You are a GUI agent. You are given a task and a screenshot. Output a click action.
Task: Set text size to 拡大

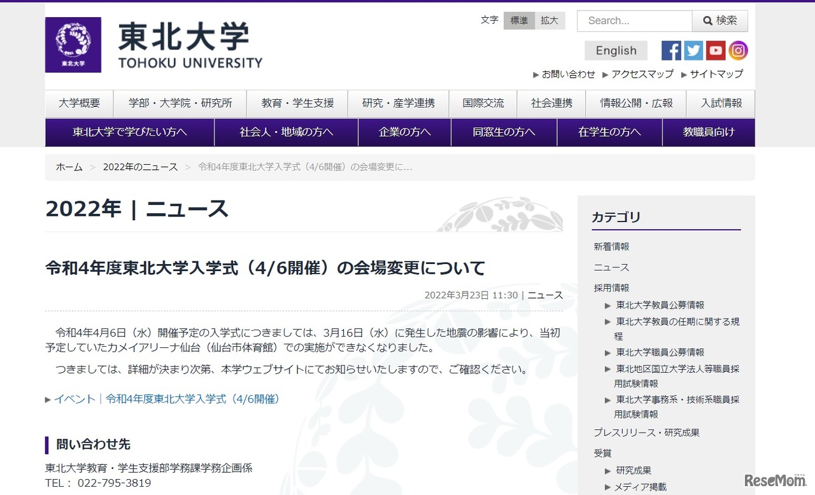pos(549,20)
